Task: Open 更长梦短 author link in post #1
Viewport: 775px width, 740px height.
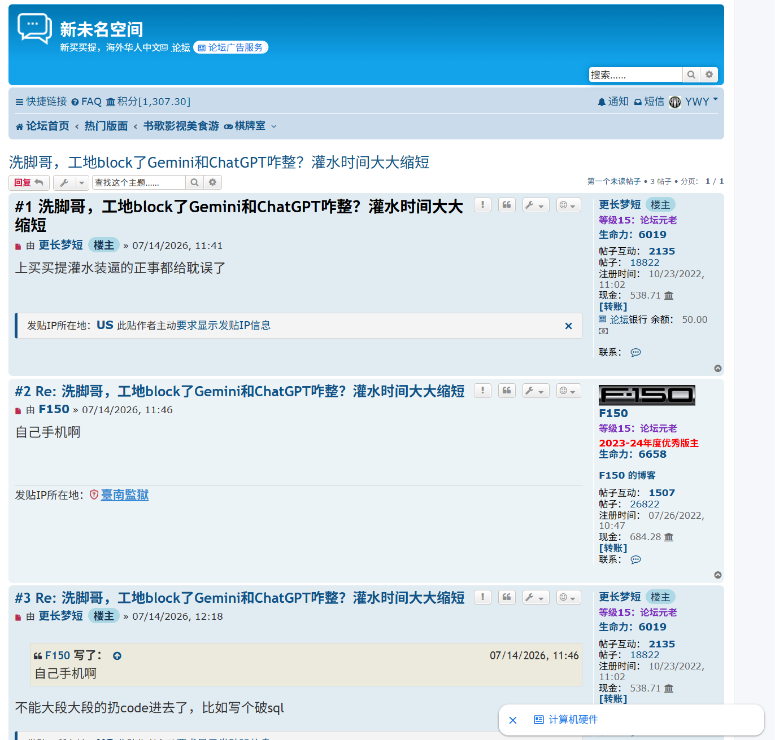Action: click(60, 245)
